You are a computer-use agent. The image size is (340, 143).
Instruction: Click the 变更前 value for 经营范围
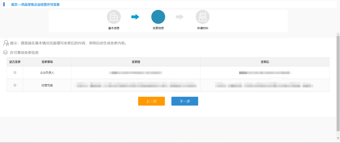136,86
